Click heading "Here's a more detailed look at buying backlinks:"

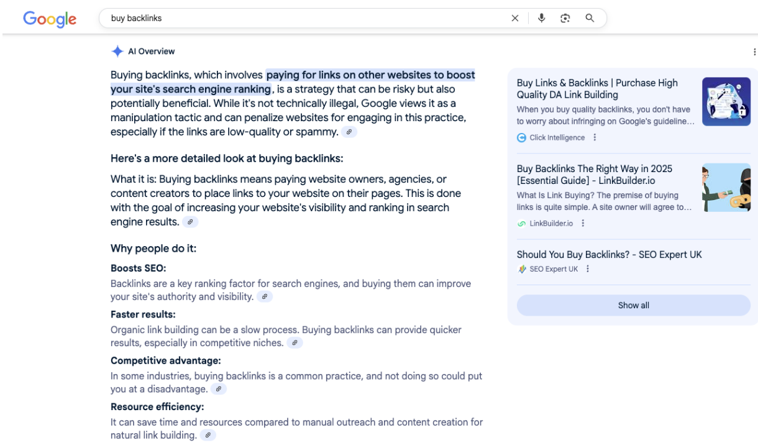click(227, 158)
